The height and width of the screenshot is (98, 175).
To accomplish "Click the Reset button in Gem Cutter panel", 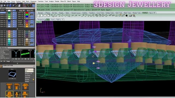I will pyautogui.click(x=30, y=81).
